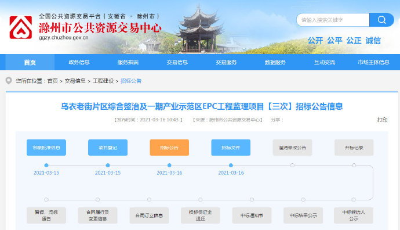
Task: Open the 项目登记 step button
Action: point(108,148)
